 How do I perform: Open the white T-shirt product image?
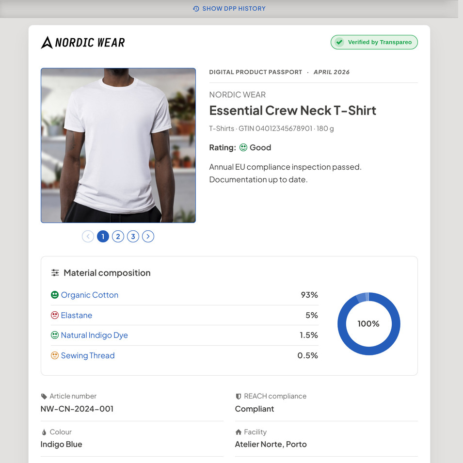point(118,145)
